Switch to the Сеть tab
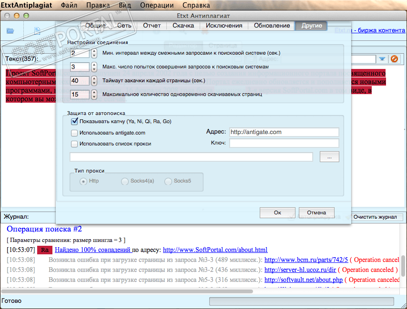This screenshot has height=309, width=407. tap(124, 26)
